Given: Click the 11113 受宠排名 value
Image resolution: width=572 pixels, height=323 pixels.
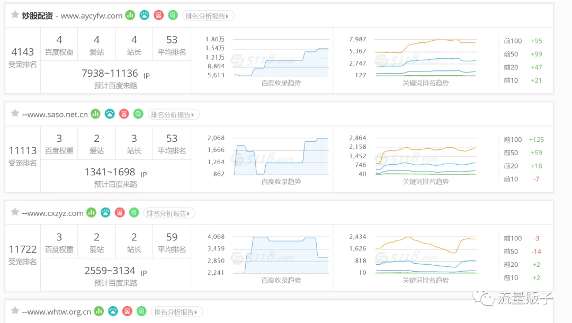Looking at the screenshot, I should pyautogui.click(x=23, y=150).
